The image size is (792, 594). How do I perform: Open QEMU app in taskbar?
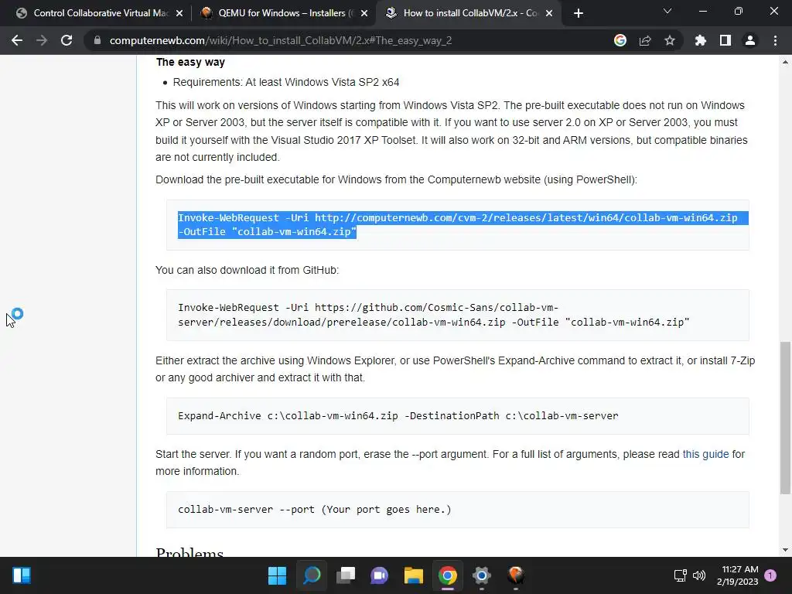[516, 575]
